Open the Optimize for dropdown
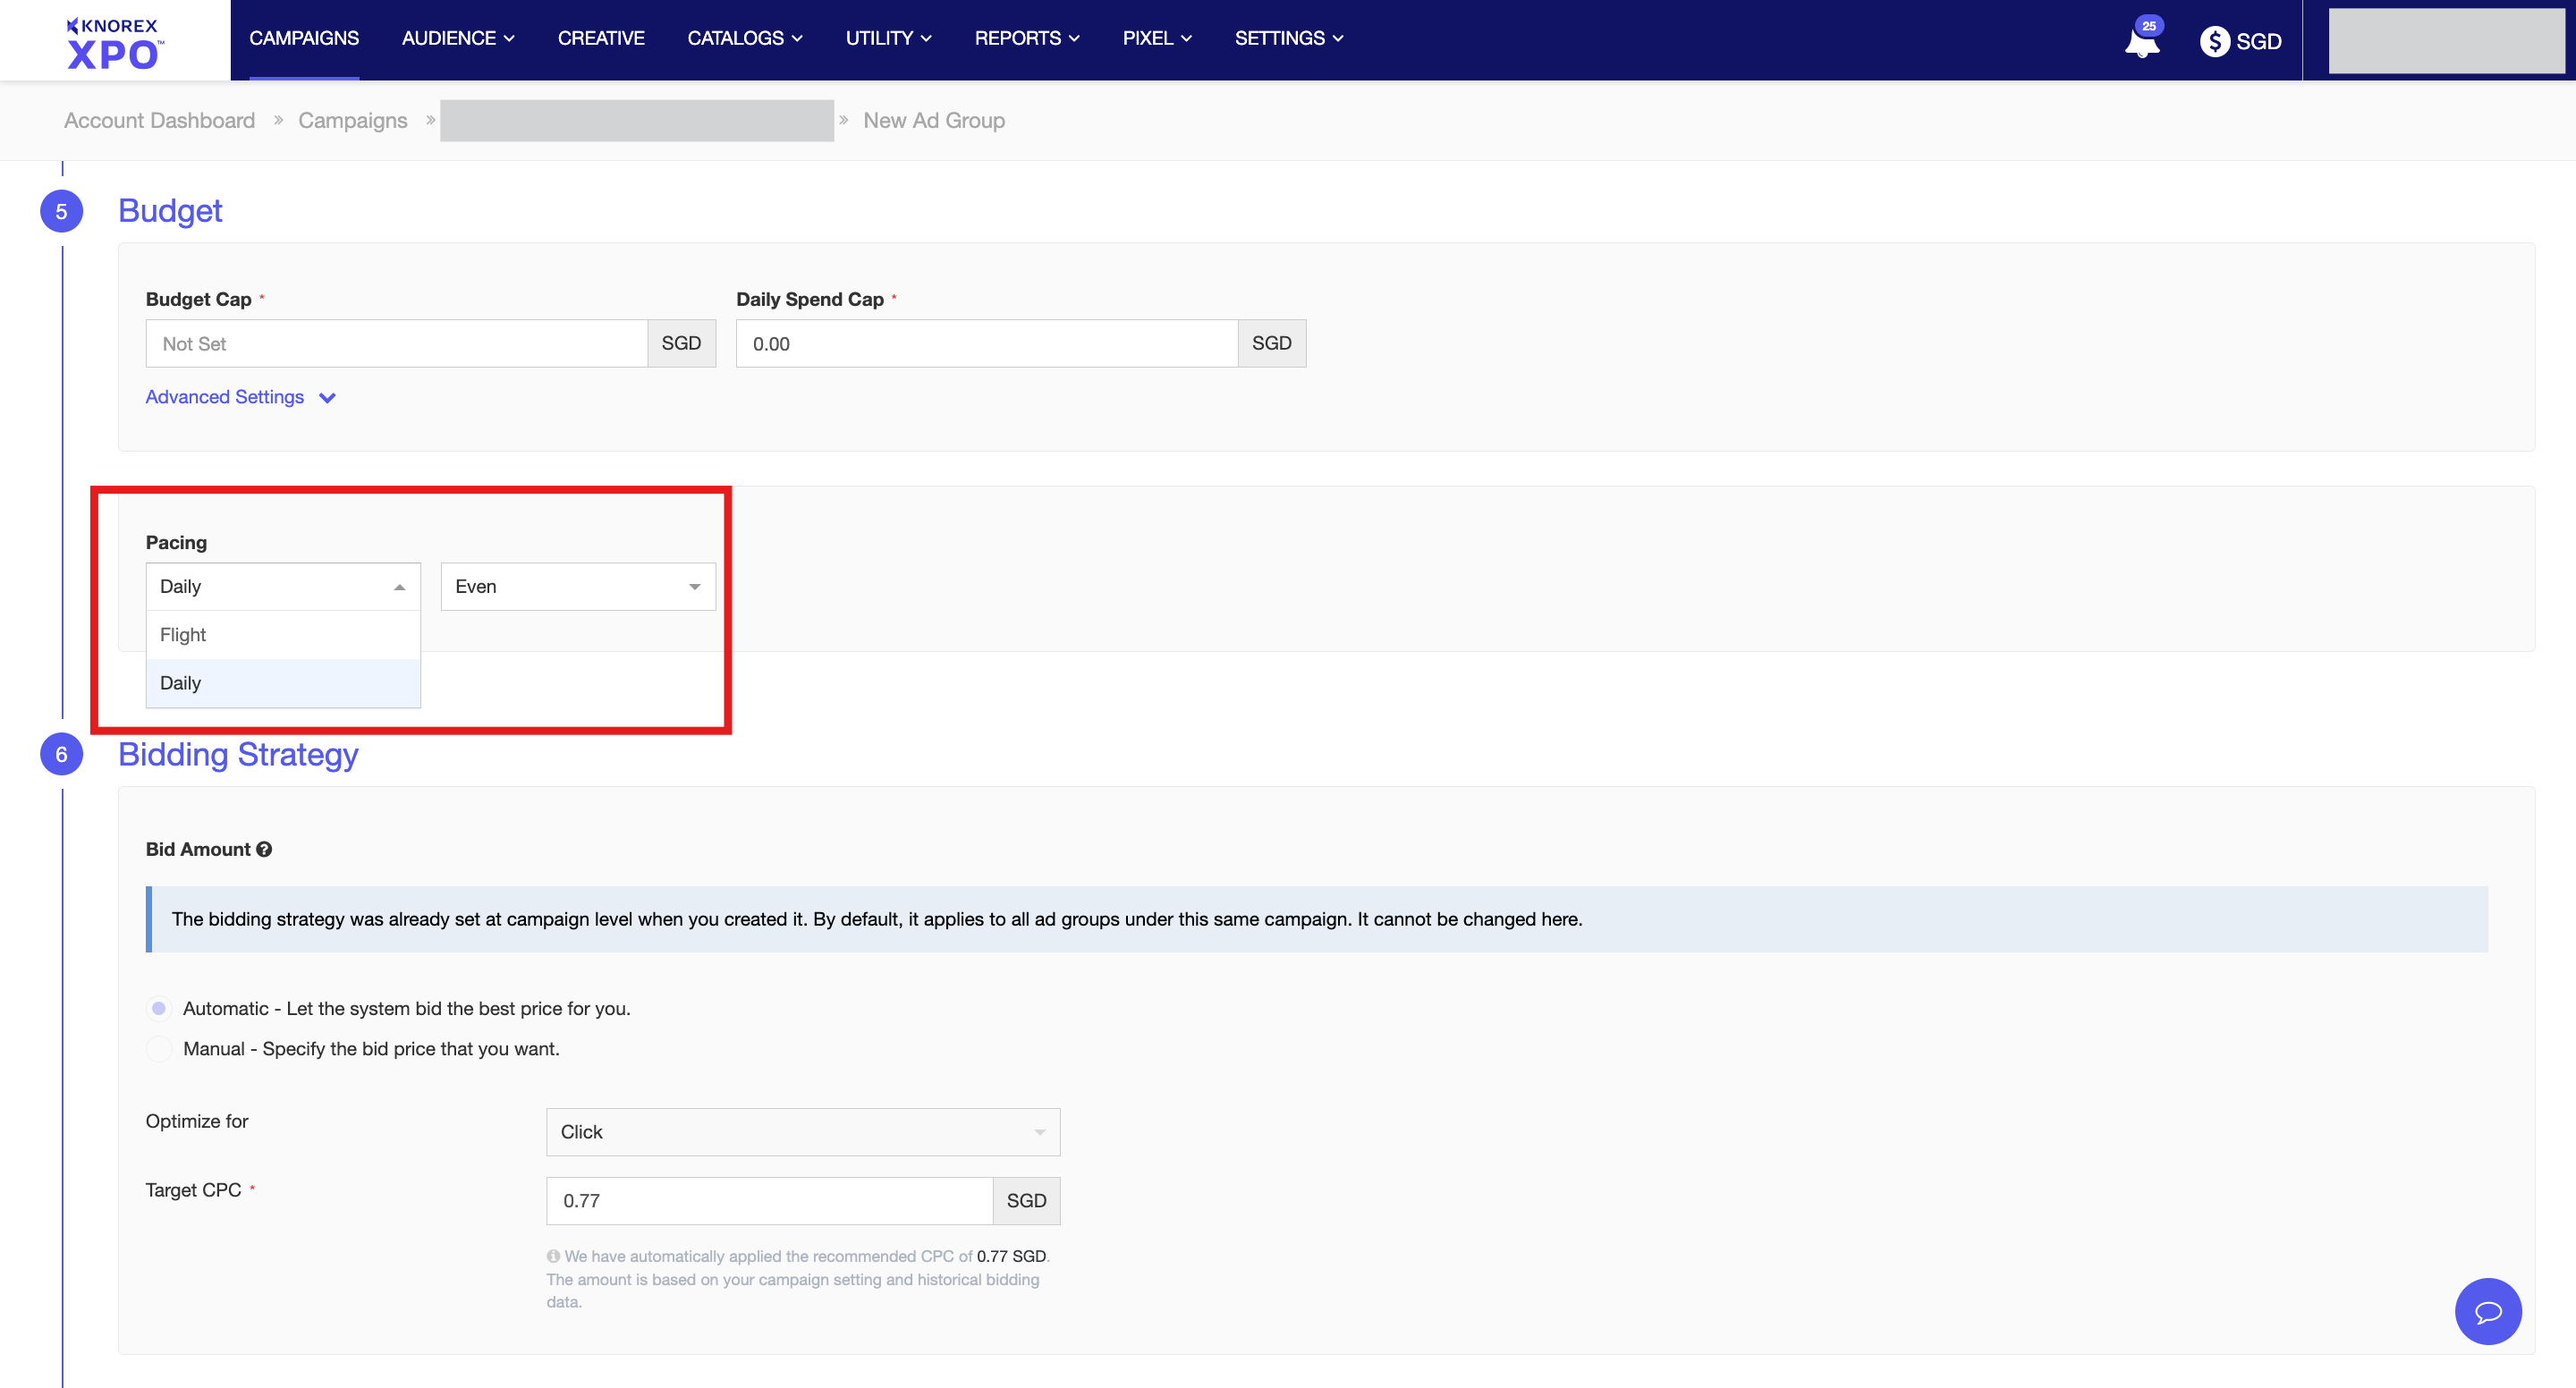The image size is (2576, 1388). [x=801, y=1131]
